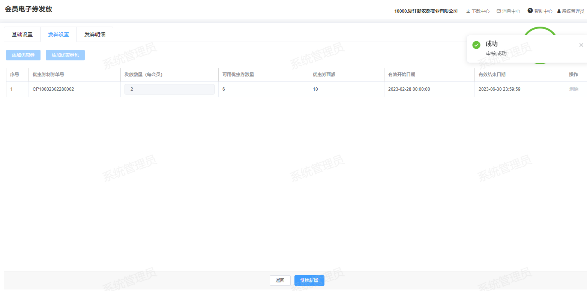
Task: Focus the 发放数量 input field showing 2
Action: [x=170, y=89]
